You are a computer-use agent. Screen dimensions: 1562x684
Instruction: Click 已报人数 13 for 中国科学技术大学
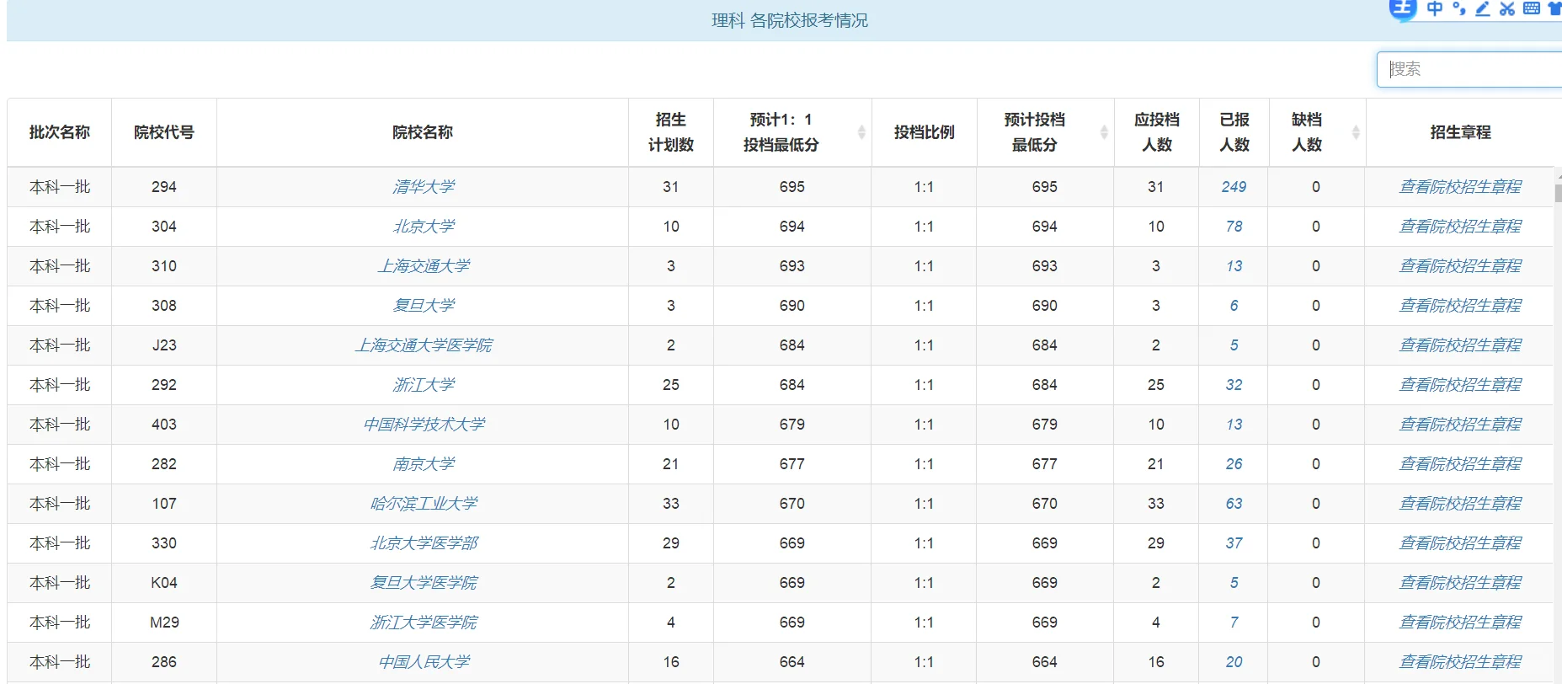[1234, 425]
